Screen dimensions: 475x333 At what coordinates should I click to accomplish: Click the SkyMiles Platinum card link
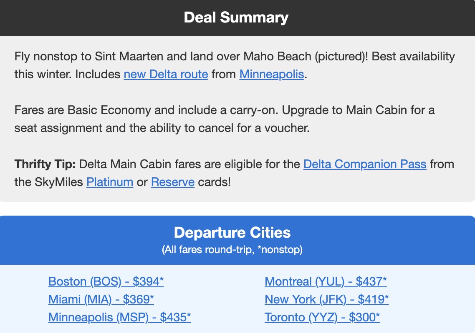pyautogui.click(x=110, y=182)
